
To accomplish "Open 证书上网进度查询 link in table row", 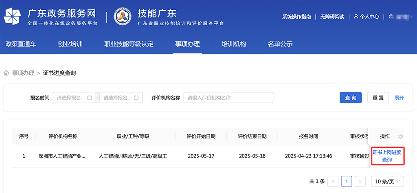I will (x=387, y=156).
